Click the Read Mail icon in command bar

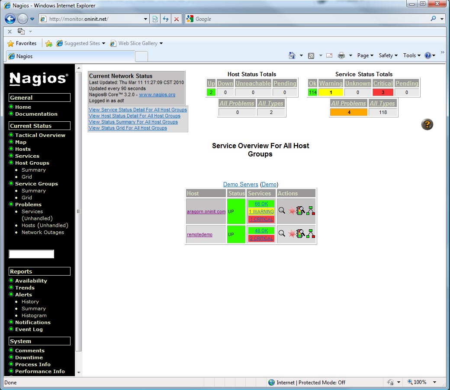[x=329, y=55]
